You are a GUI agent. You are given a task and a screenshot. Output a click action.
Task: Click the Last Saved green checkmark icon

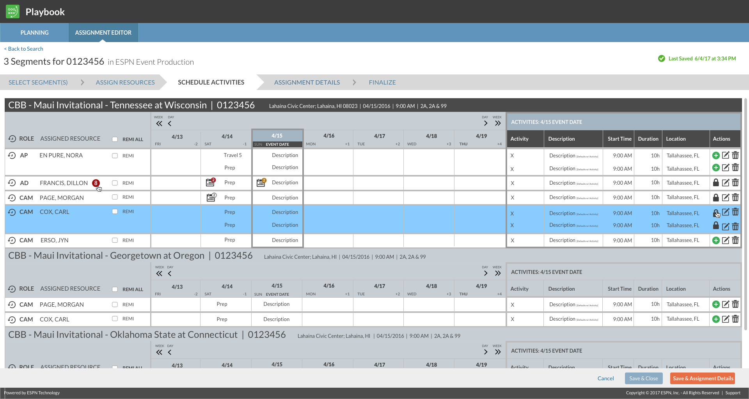[662, 58]
